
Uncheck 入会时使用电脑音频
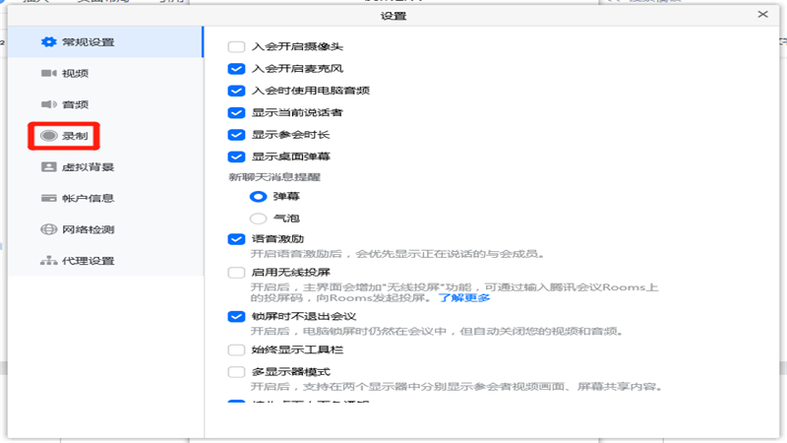(236, 91)
